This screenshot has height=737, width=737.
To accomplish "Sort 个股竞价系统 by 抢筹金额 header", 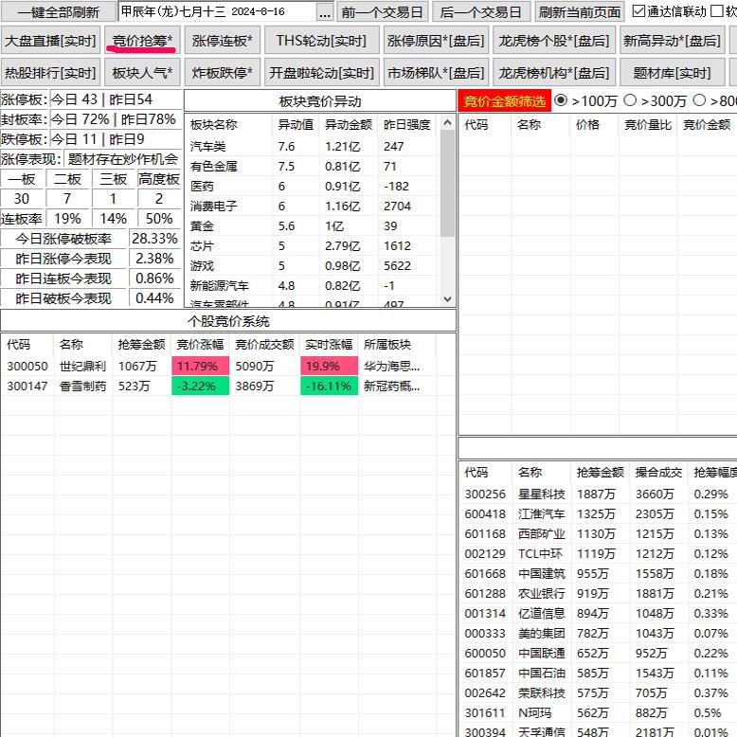I will 141,345.
